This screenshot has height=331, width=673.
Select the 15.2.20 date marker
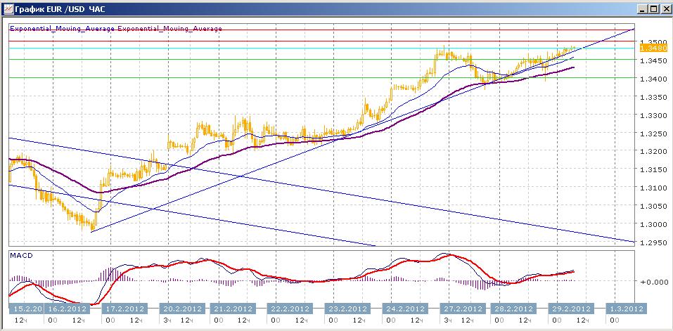26,309
